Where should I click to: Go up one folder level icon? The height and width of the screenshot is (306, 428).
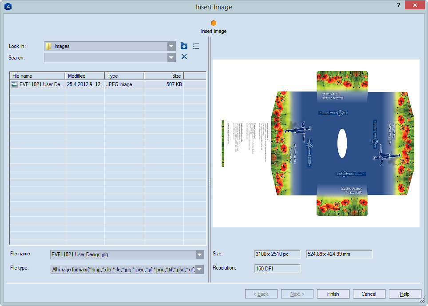click(x=184, y=46)
